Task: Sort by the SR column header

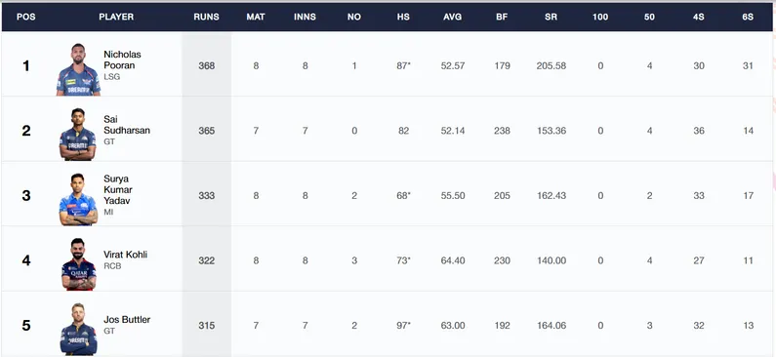Action: [551, 17]
